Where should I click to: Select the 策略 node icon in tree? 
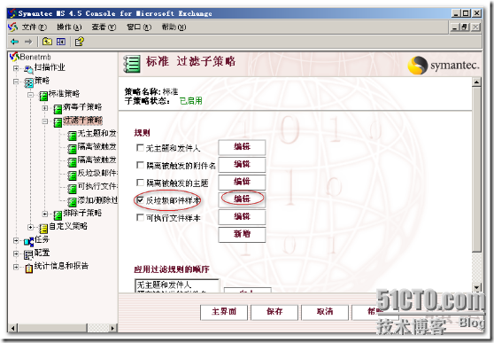(x=28, y=82)
